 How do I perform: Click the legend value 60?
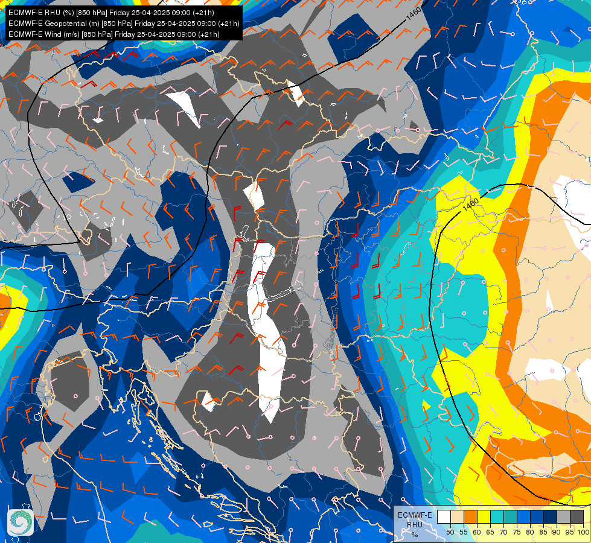(x=477, y=533)
